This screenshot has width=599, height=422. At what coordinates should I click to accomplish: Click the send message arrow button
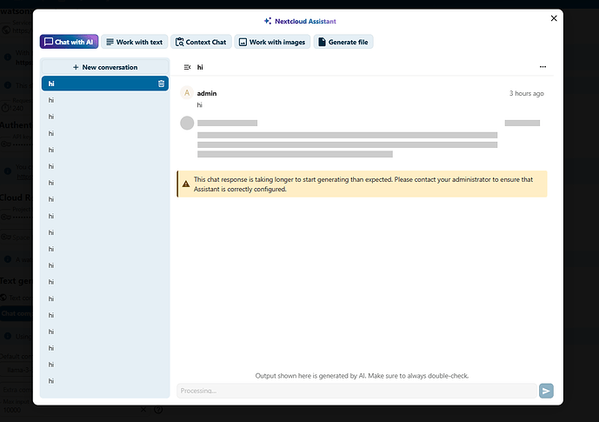[x=546, y=392]
